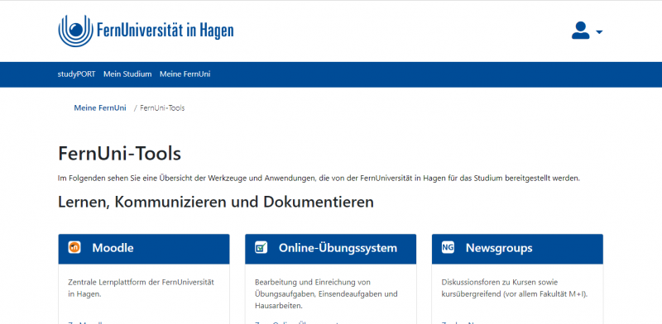Open the studyPORT menu item

pos(76,74)
